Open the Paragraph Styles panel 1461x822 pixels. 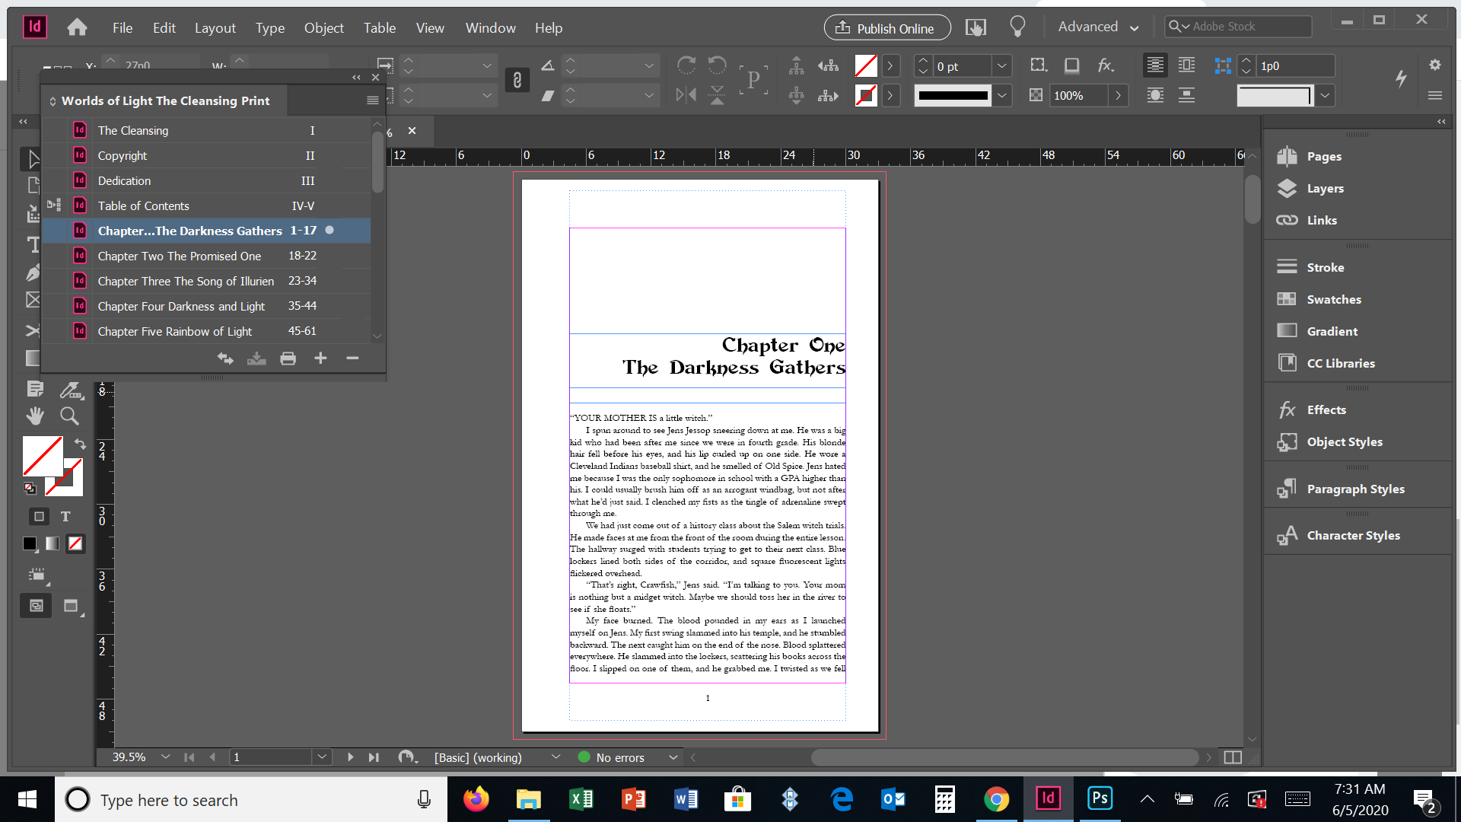1354,489
